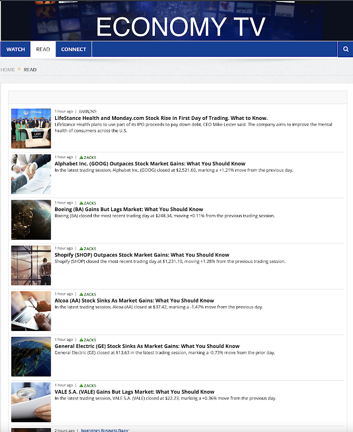Click Zacks logo on General Electric article
The width and height of the screenshot is (353, 432).
click(x=87, y=340)
